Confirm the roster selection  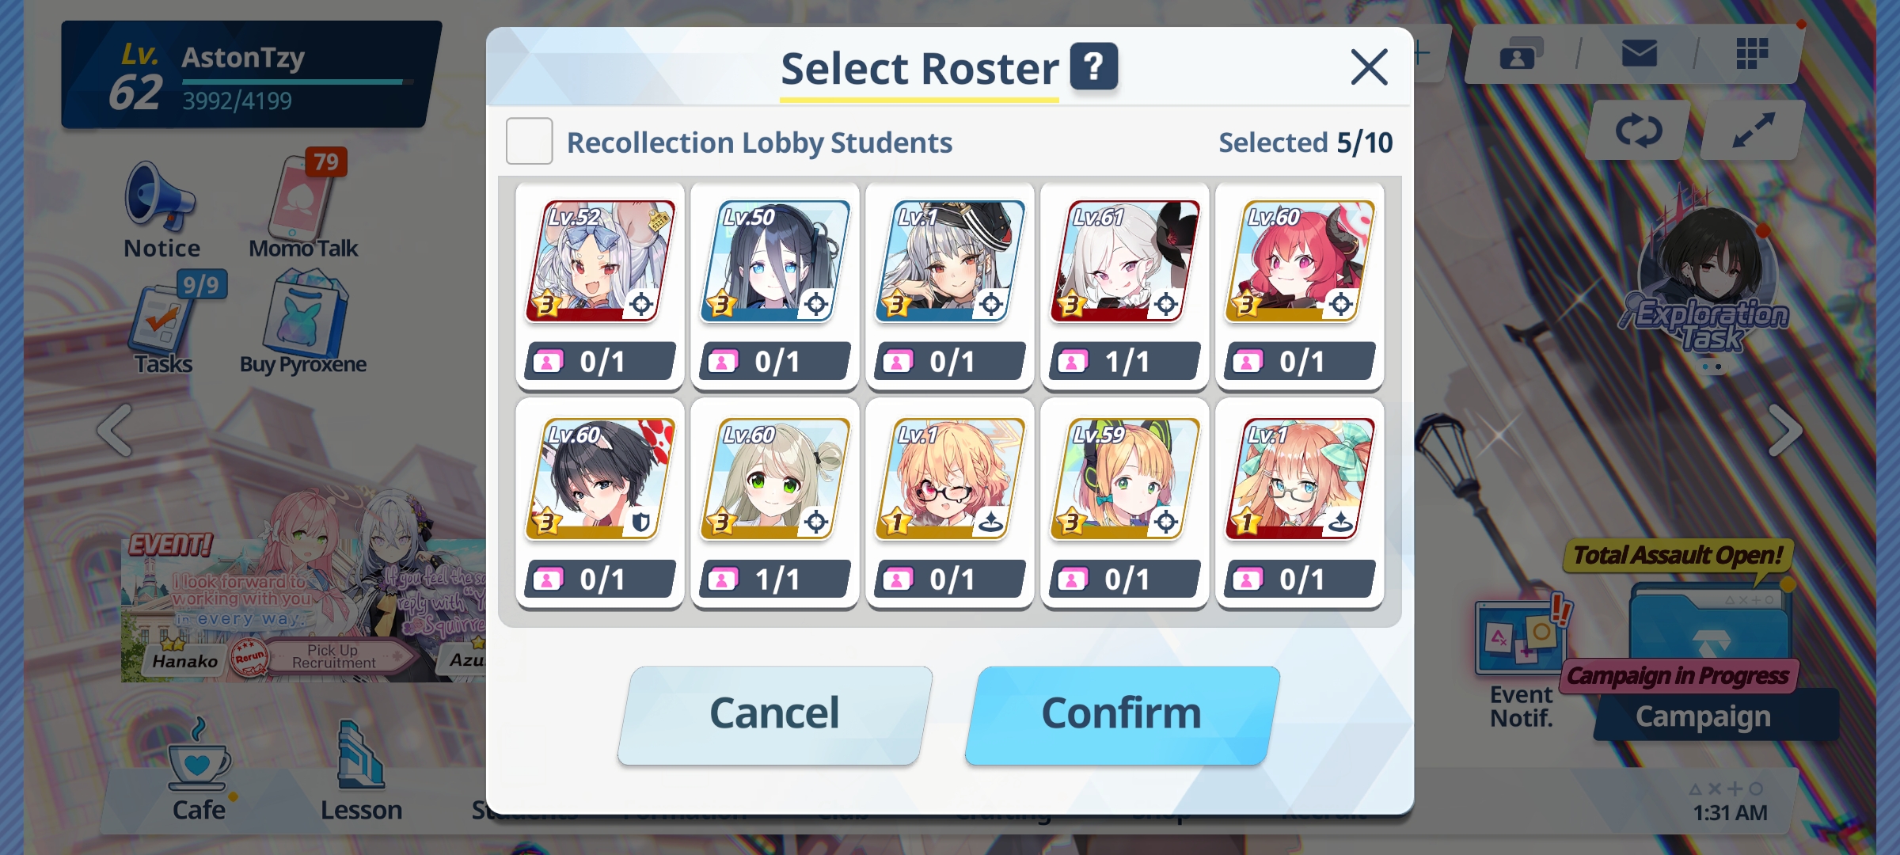tap(1122, 714)
